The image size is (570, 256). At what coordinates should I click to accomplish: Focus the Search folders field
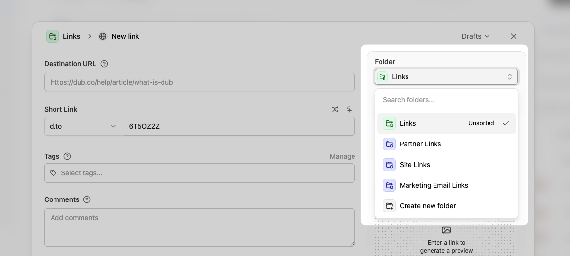coord(446,100)
